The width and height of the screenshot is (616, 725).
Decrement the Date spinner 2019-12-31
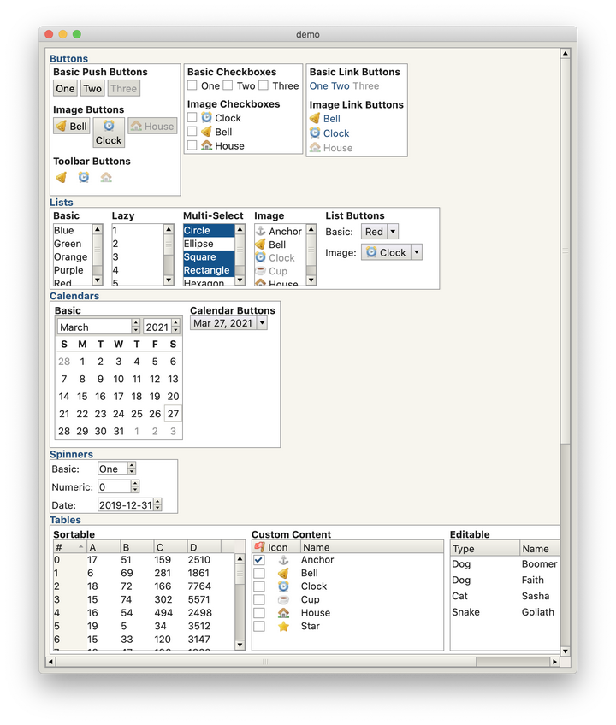[x=157, y=508]
